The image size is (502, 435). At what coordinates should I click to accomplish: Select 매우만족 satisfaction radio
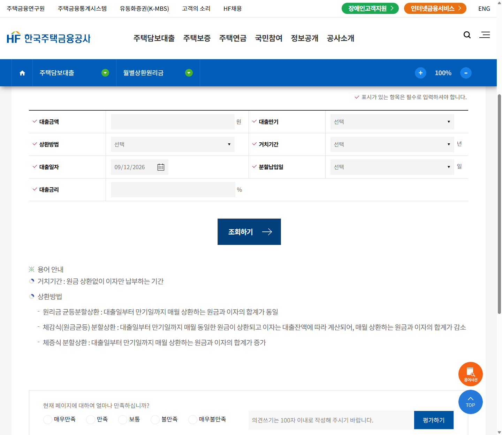coord(48,420)
